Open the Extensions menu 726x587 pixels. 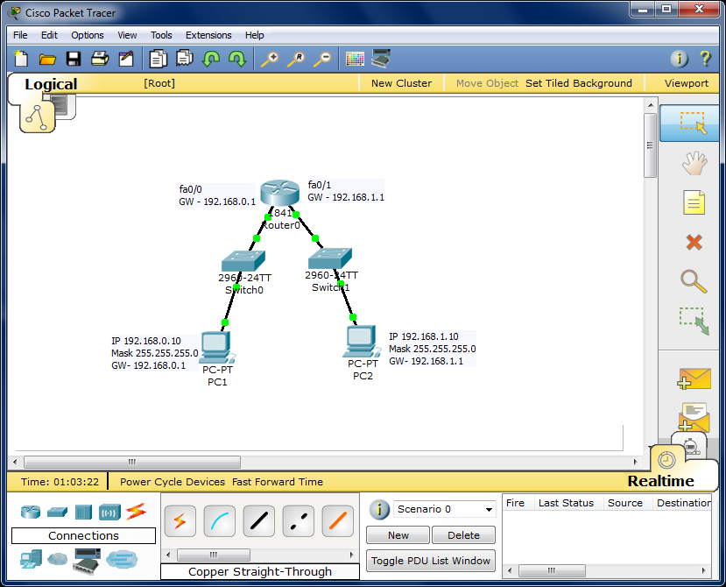pyautogui.click(x=208, y=35)
